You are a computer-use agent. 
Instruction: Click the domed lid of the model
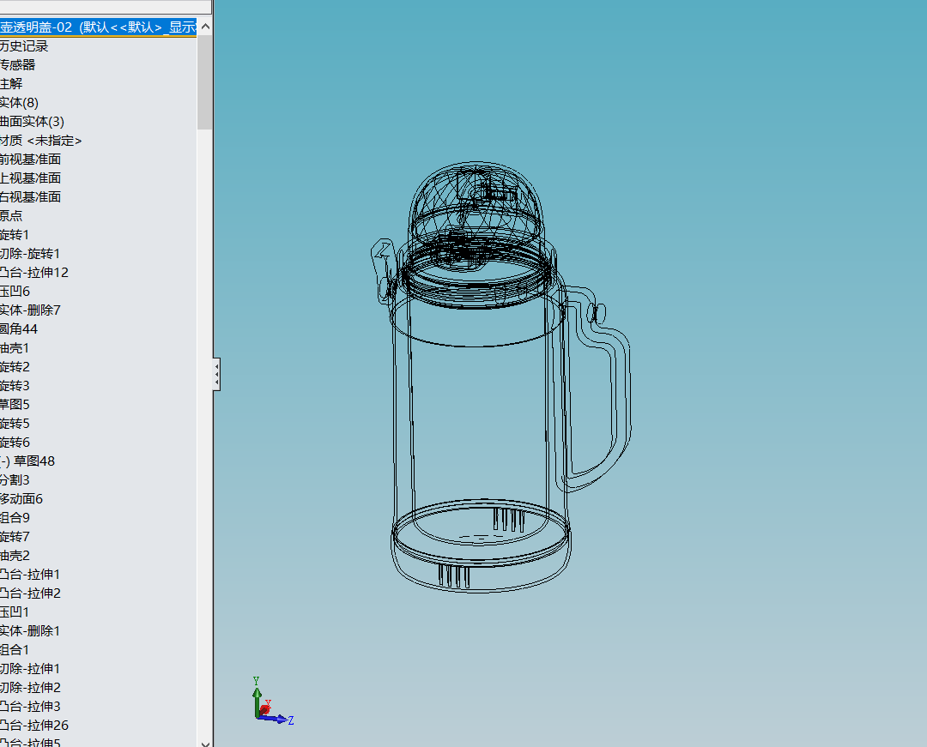tap(476, 204)
